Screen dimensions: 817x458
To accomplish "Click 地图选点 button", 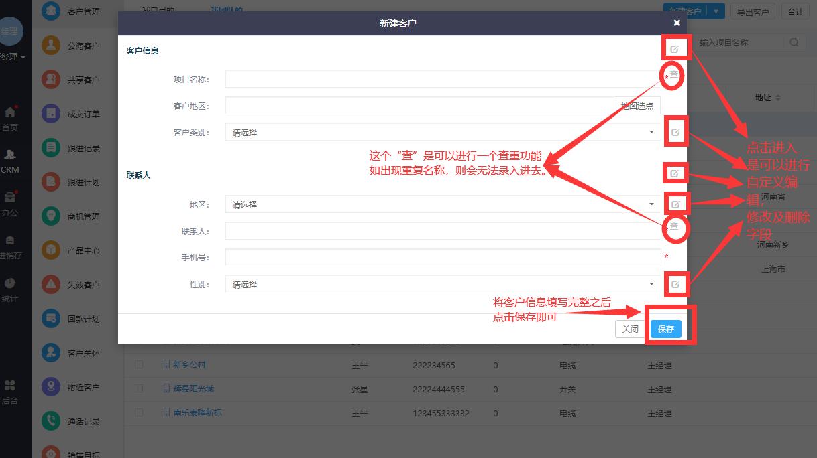I will [637, 106].
